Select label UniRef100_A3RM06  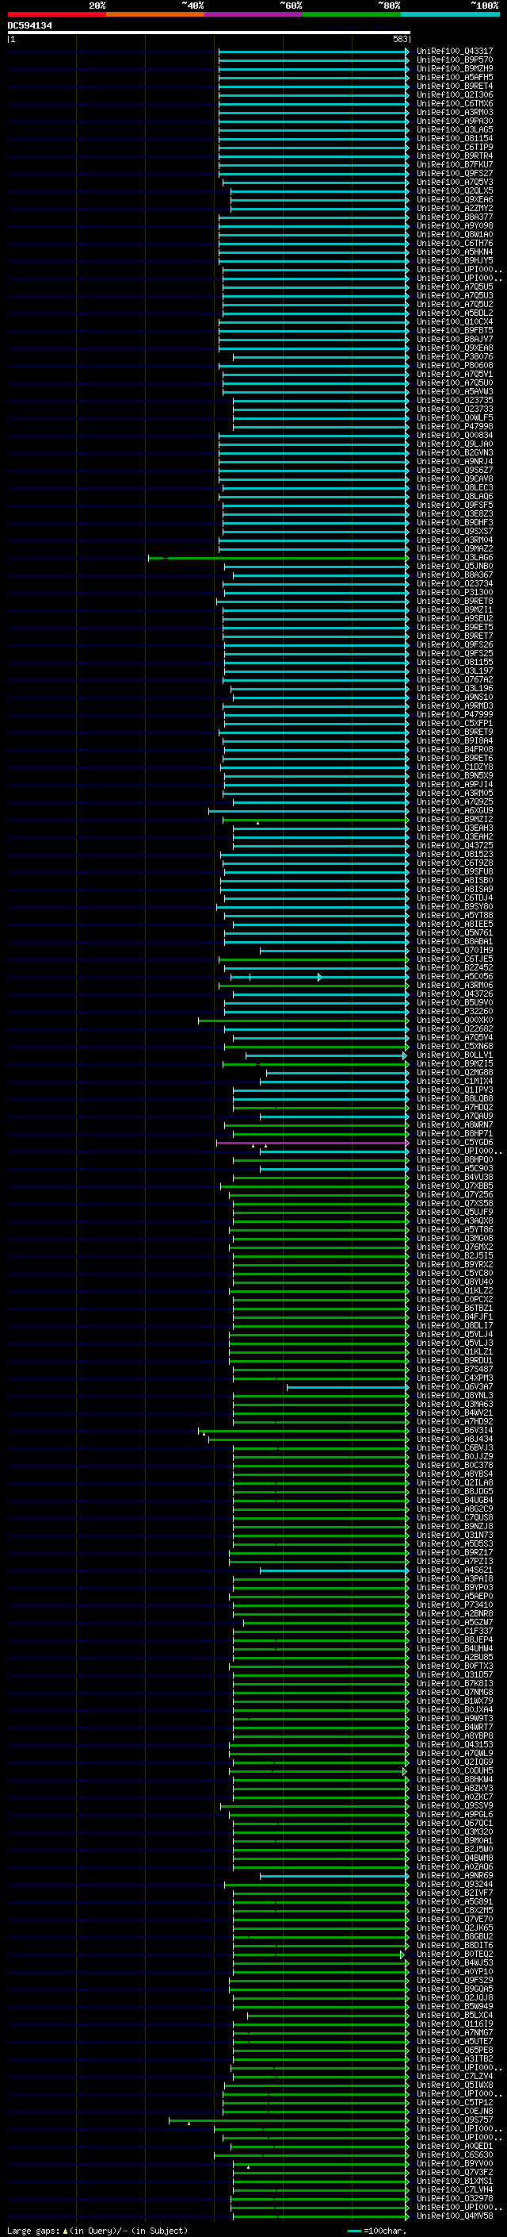tap(455, 986)
